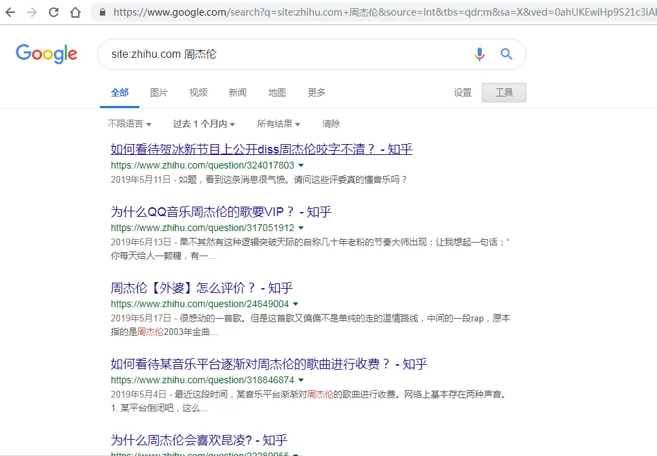Start voice search with the microphone icon
Screen dimensions: 657x456
coord(480,54)
